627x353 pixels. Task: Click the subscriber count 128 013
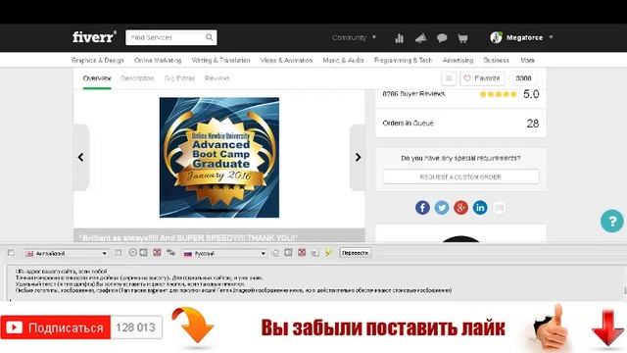[x=136, y=328]
